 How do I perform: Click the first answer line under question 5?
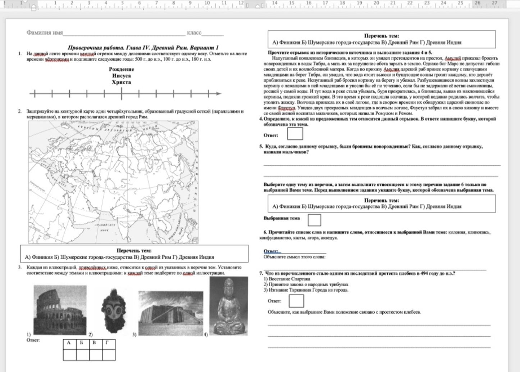click(382, 165)
